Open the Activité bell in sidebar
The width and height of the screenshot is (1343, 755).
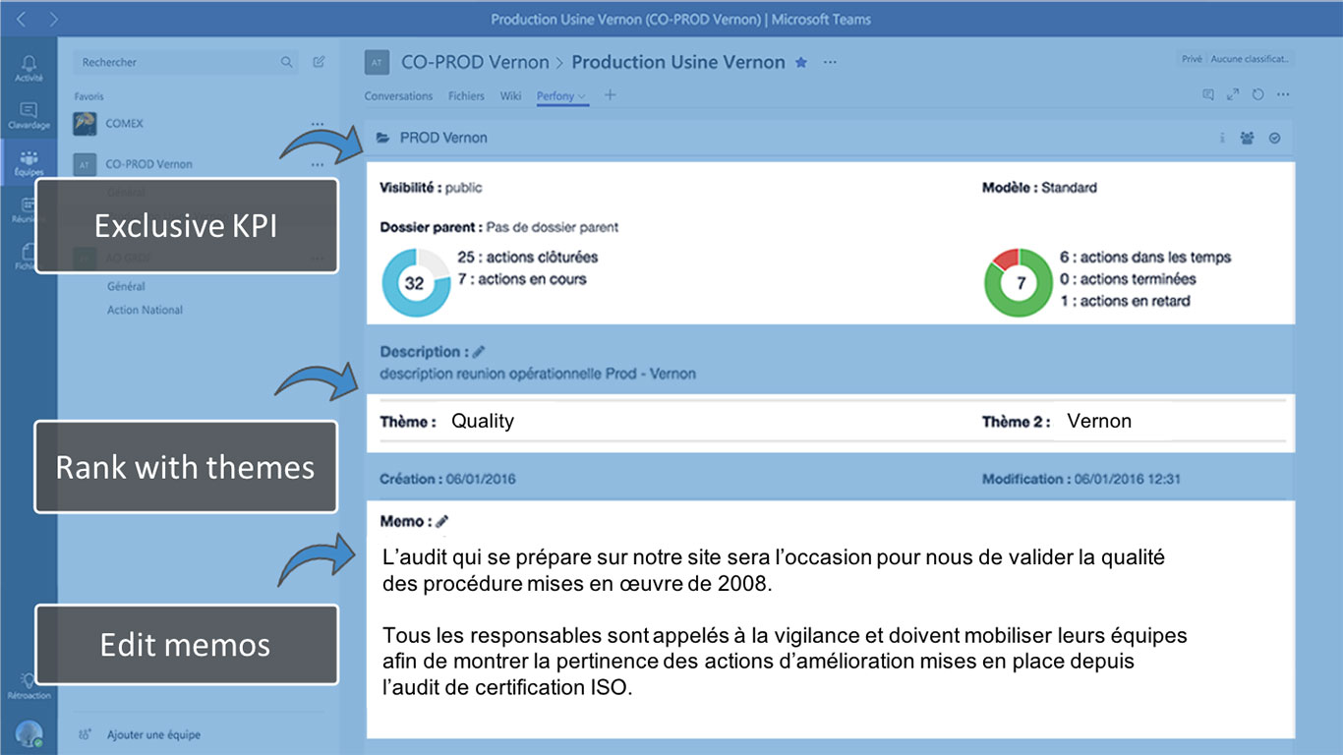[29, 67]
